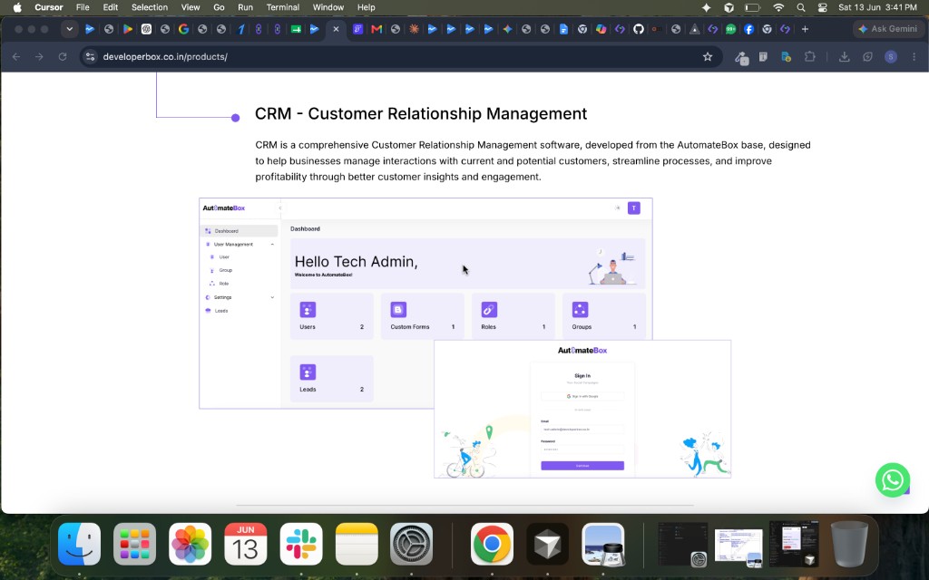Click the eyedropper extension icon in toolbar
Image resolution: width=929 pixels, height=580 pixels.
click(x=741, y=57)
